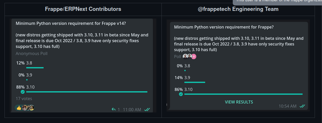Image resolution: width=322 pixels, height=123 pixels.
Task: Click the reactor avatars next to the thumbs-up
Action: (28, 108)
